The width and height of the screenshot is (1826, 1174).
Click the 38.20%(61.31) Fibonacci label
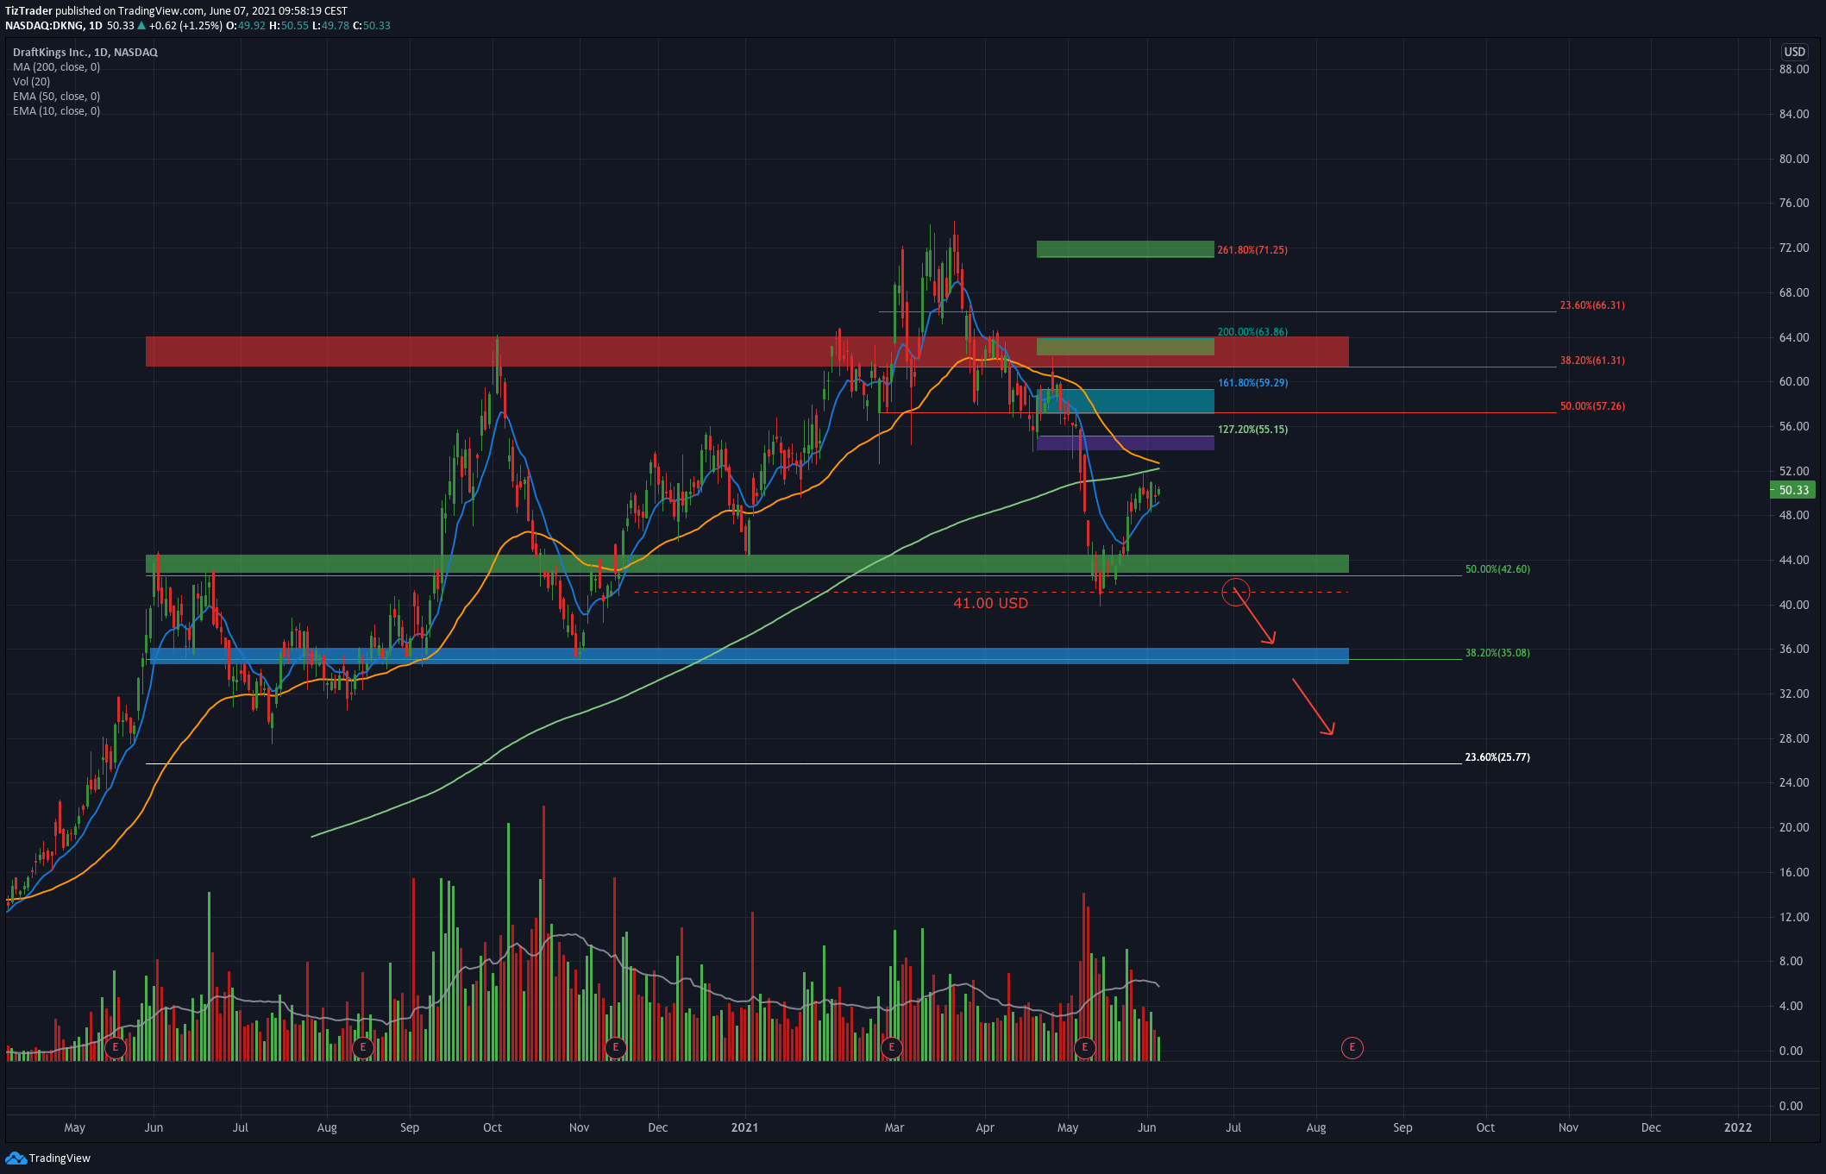click(x=1592, y=361)
